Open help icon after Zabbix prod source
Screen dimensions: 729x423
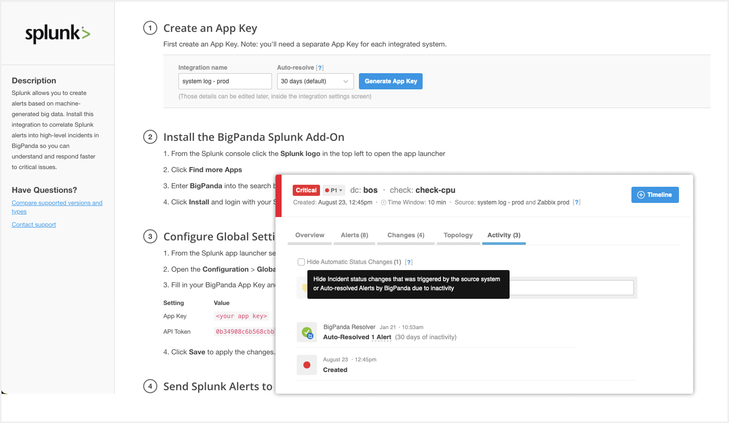pos(576,202)
